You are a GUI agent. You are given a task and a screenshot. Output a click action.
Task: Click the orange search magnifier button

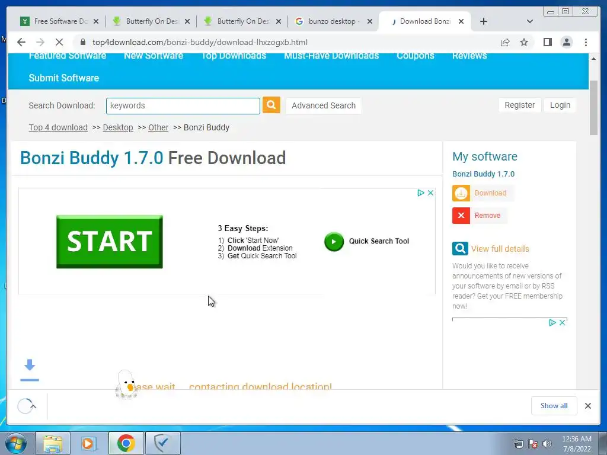click(271, 105)
